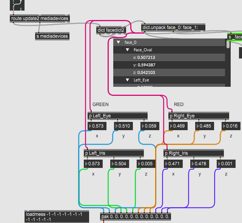
Task: Collapse the Face_Oval entry in dict view
Action: tap(128, 50)
